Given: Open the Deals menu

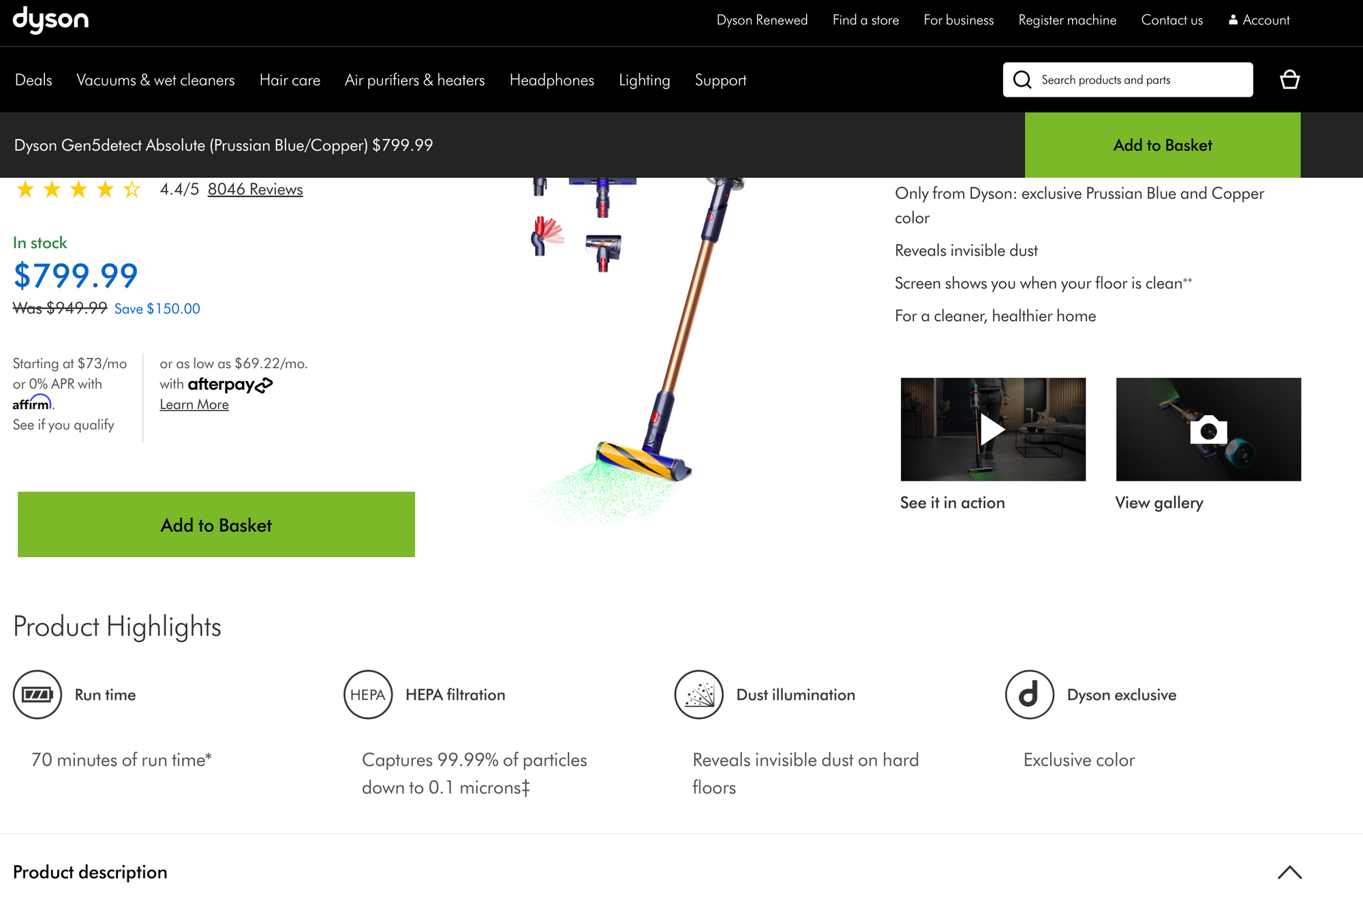Looking at the screenshot, I should tap(33, 80).
